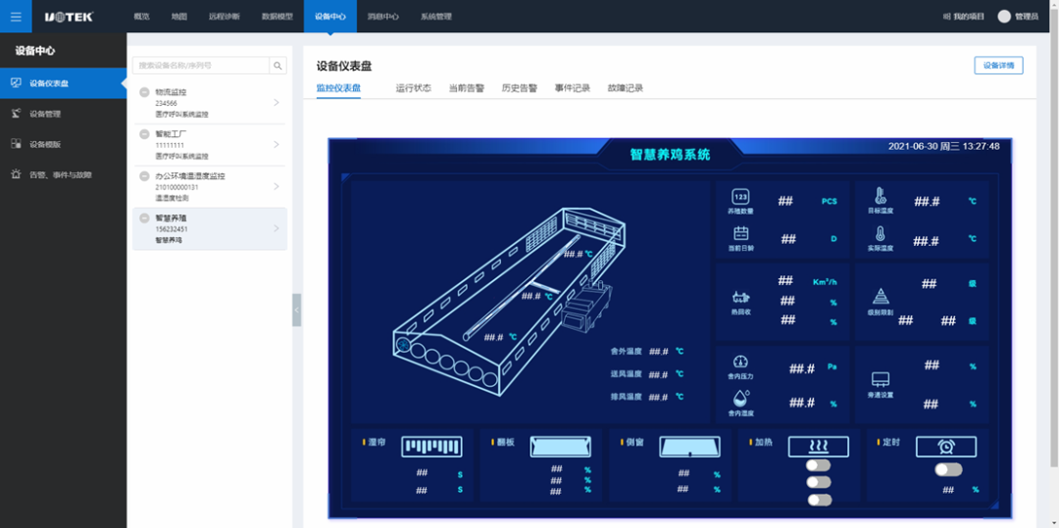Switch to the 故障记录 tab
The image size is (1059, 528).
(x=626, y=88)
